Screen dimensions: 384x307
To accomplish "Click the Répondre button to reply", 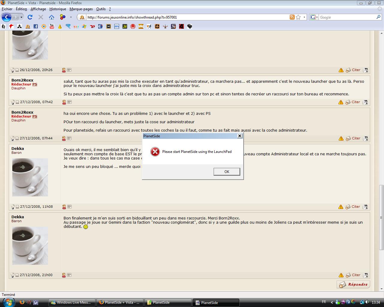I will pyautogui.click(x=353, y=284).
